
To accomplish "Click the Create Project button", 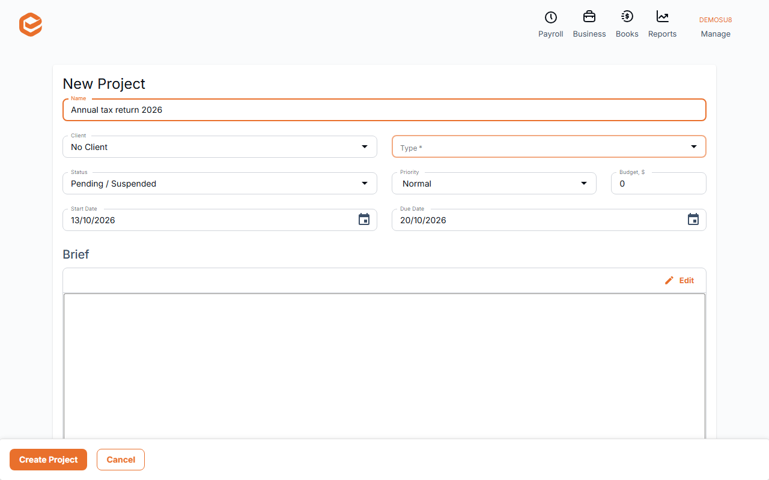I will (x=49, y=460).
